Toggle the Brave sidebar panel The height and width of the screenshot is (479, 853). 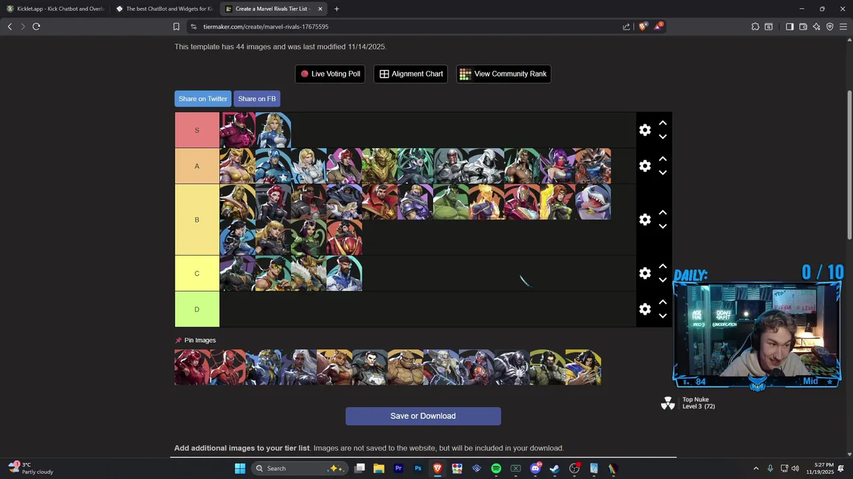point(790,27)
